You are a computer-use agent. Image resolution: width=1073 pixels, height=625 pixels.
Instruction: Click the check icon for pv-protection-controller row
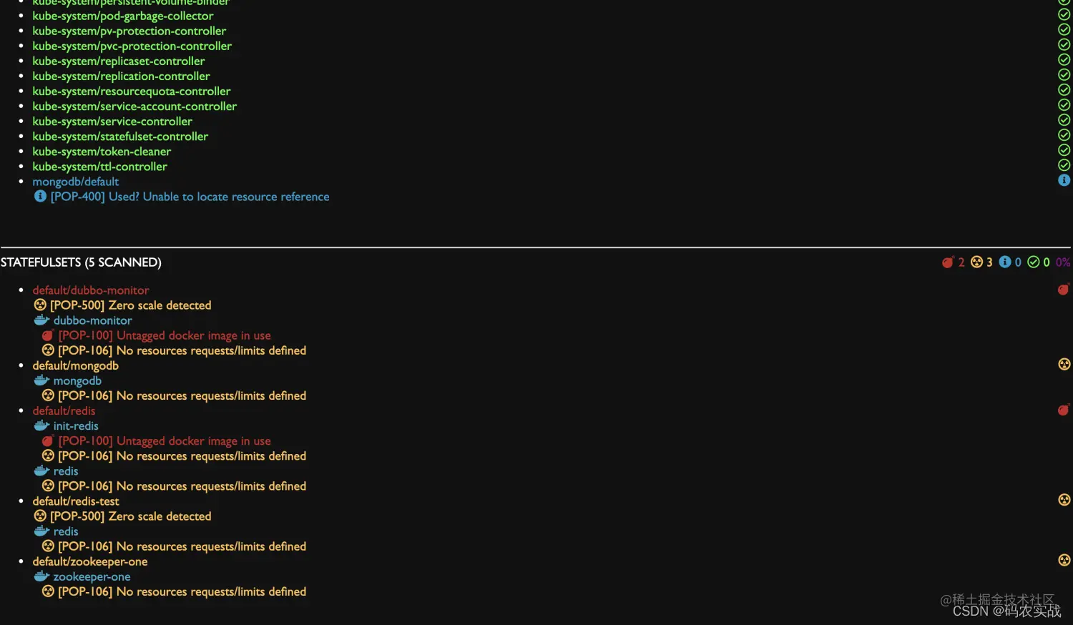pos(1064,29)
